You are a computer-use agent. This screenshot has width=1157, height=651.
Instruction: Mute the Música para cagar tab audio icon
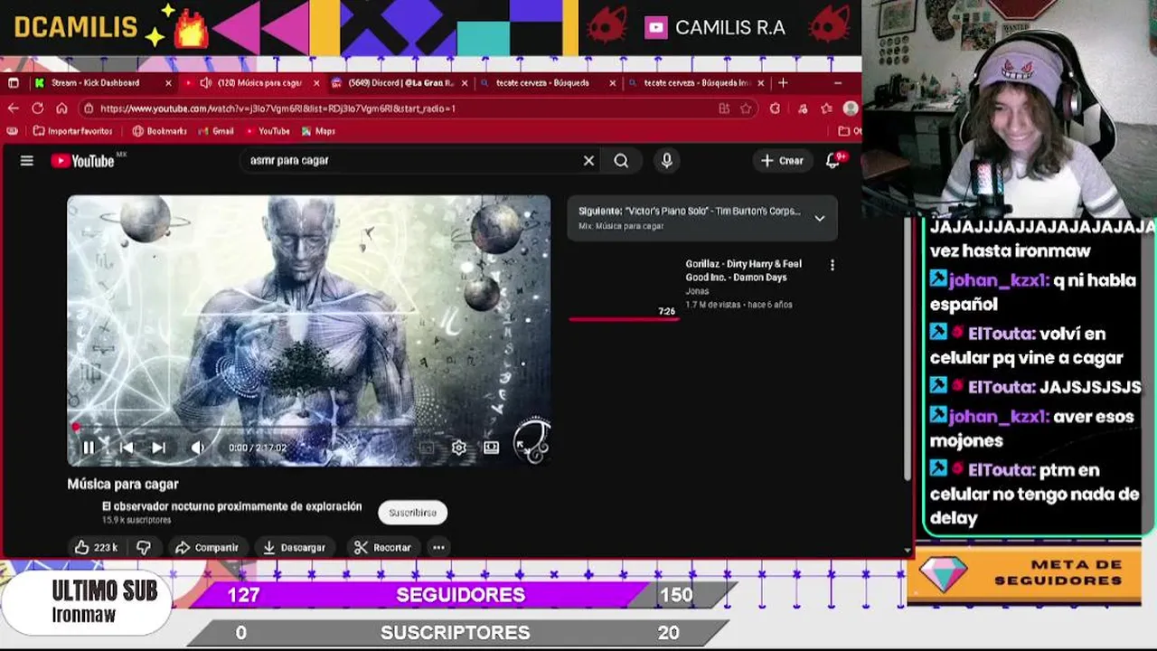coord(206,82)
